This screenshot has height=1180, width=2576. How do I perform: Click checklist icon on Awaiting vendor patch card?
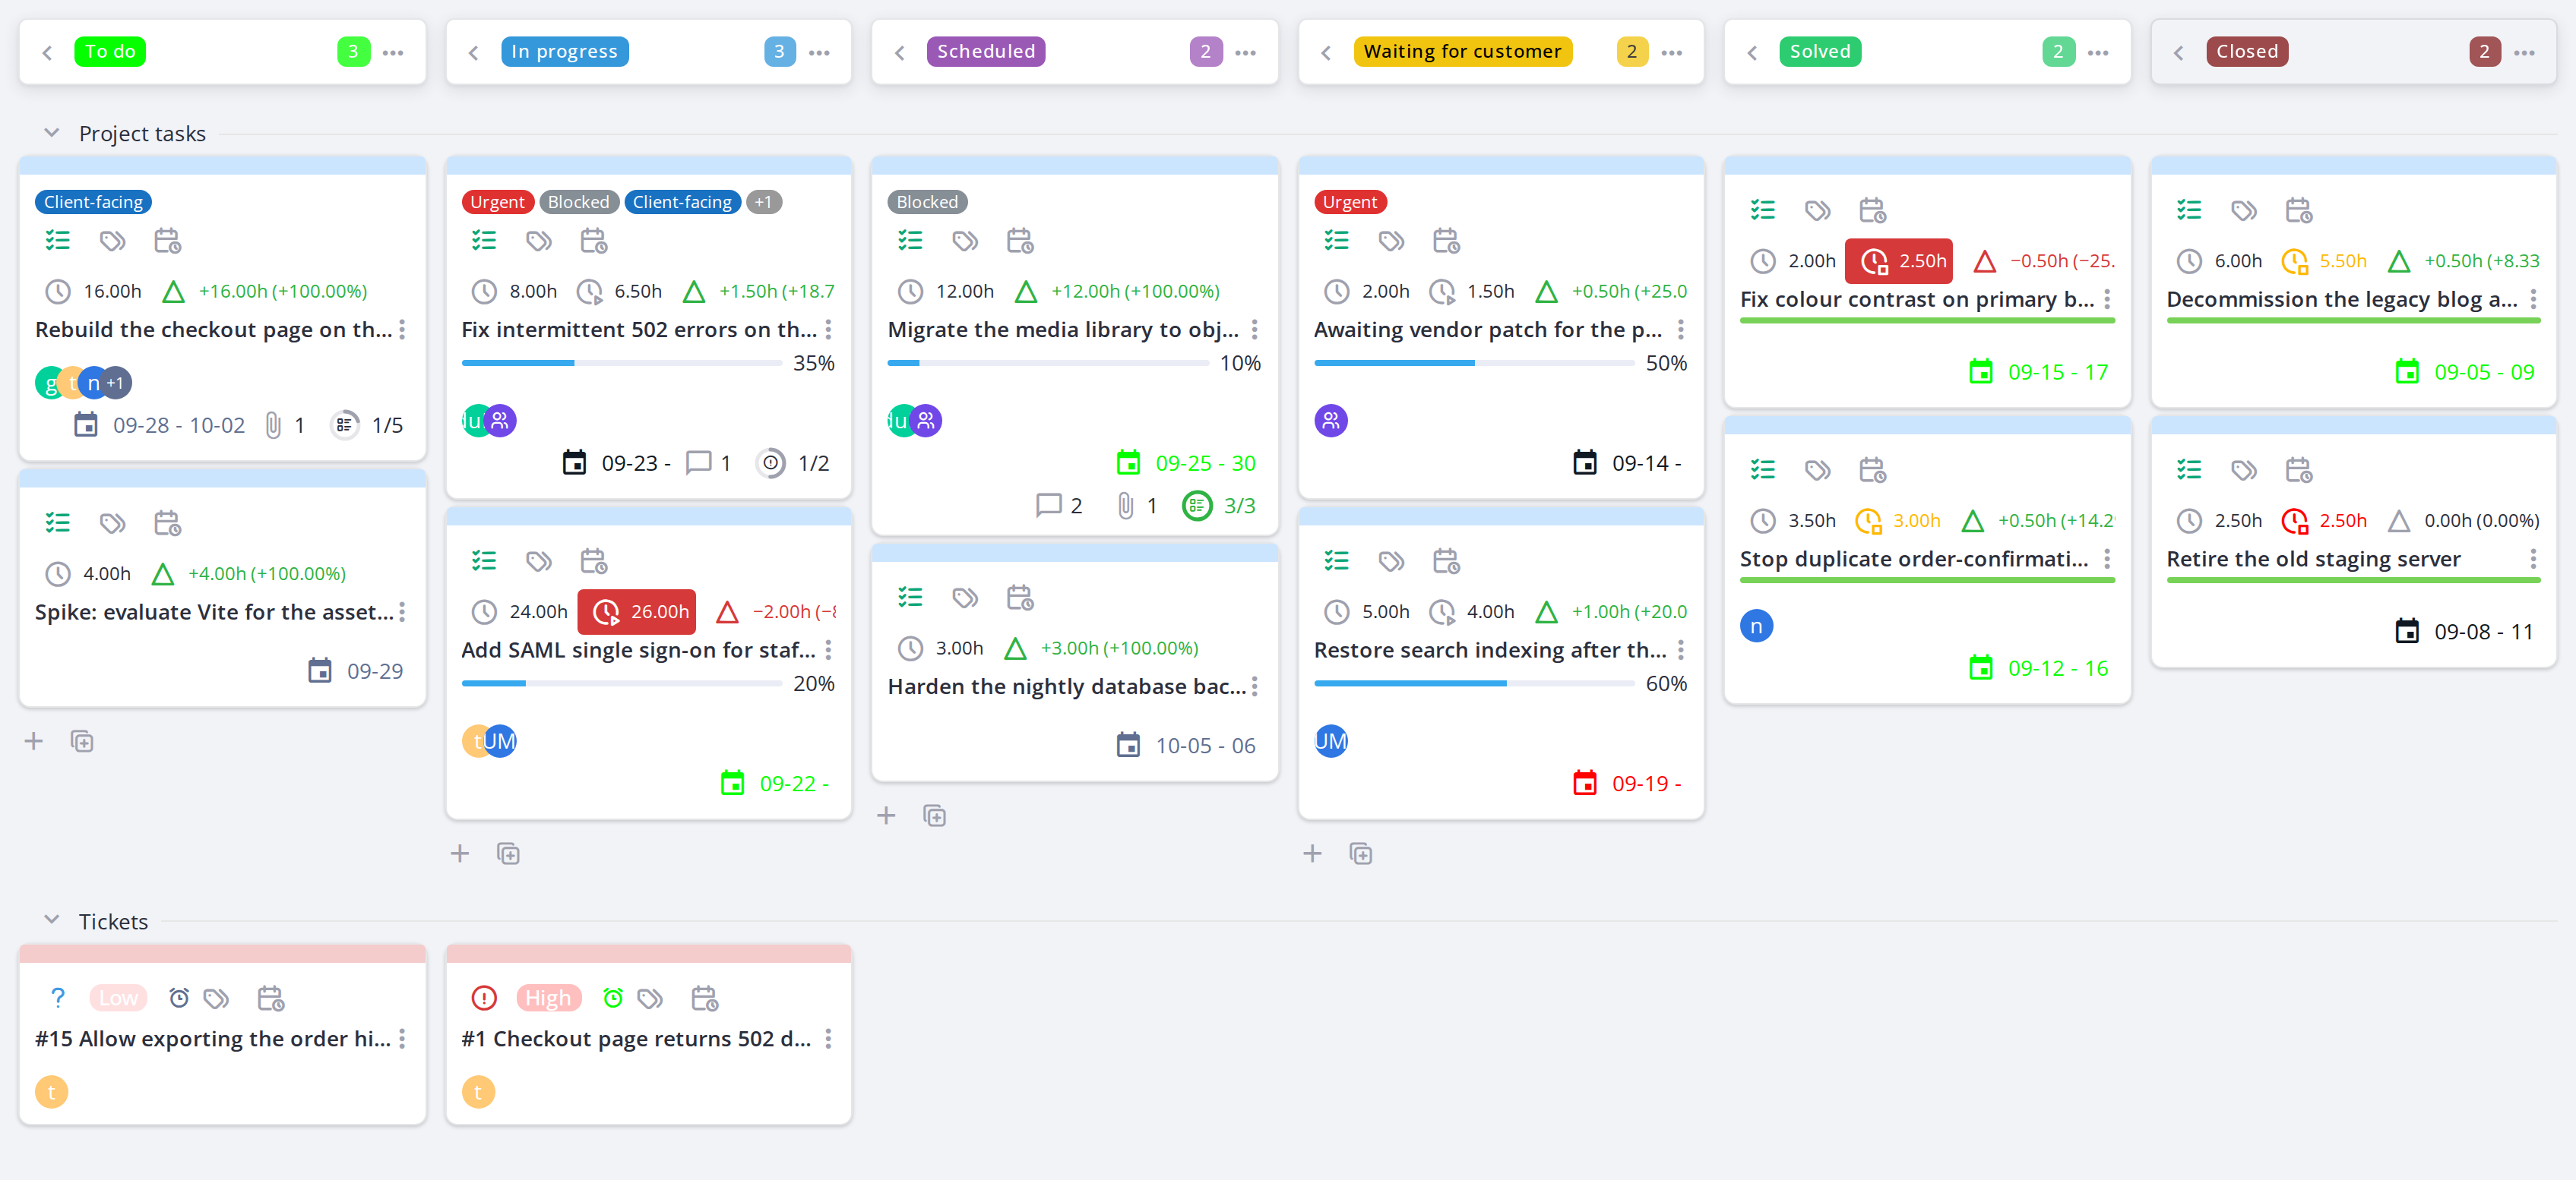1336,240
